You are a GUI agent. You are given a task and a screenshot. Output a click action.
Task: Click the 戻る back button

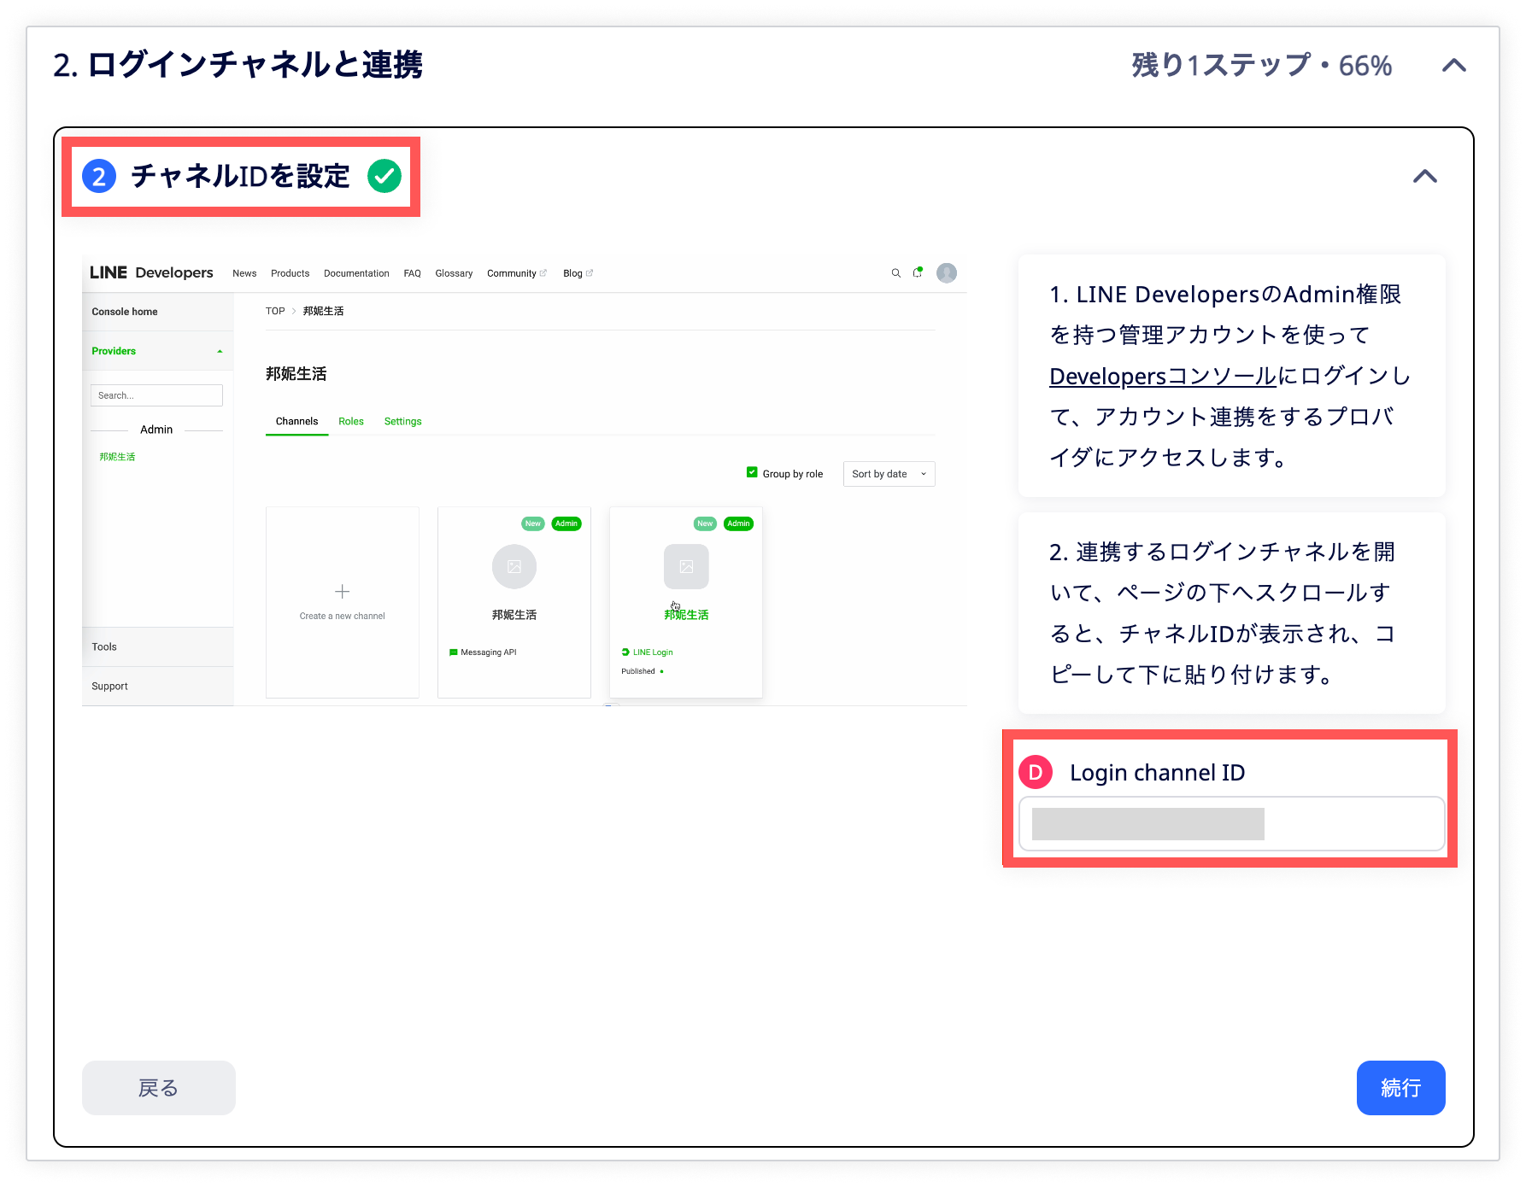159,1087
